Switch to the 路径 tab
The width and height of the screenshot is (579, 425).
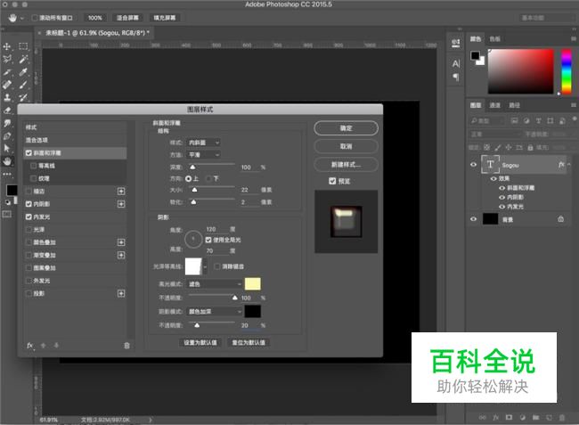tap(514, 105)
